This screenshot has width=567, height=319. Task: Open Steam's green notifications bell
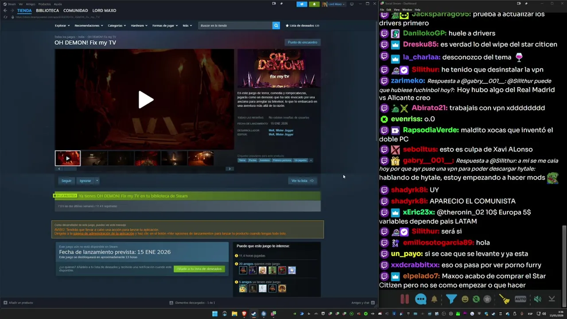(x=314, y=4)
